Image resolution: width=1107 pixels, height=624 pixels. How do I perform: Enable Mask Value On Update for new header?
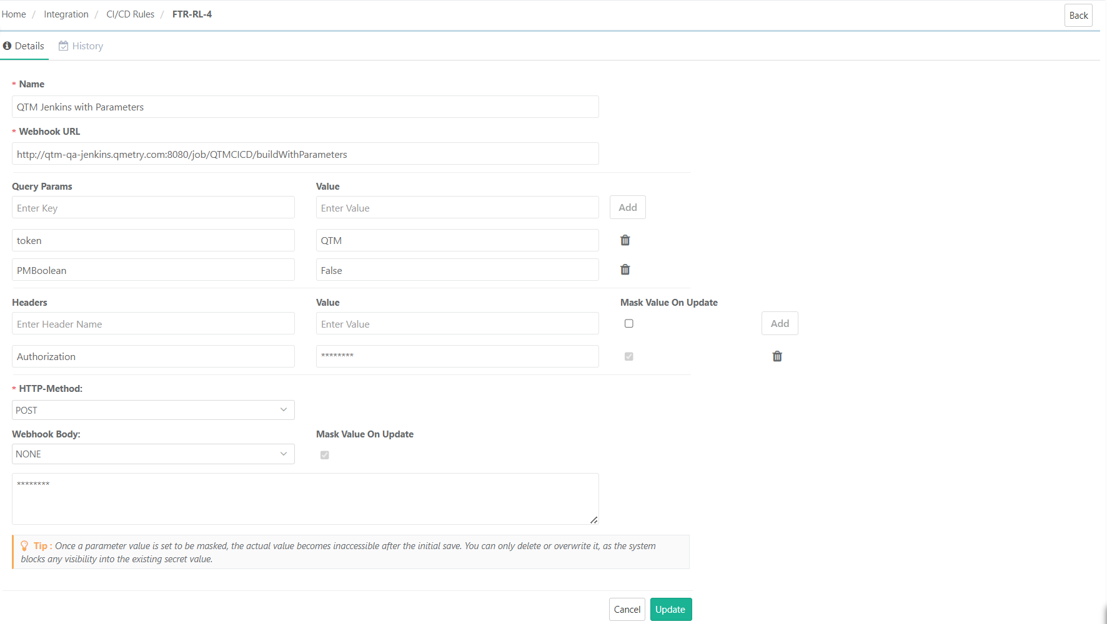[629, 323]
